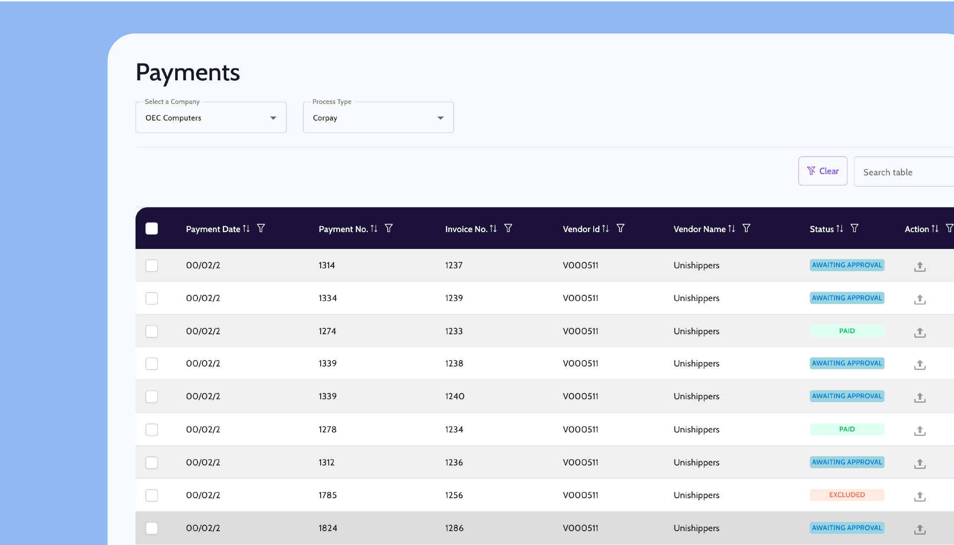Image resolution: width=954 pixels, height=545 pixels.
Task: Click sort arrows beside Payment No.
Action: [374, 229]
